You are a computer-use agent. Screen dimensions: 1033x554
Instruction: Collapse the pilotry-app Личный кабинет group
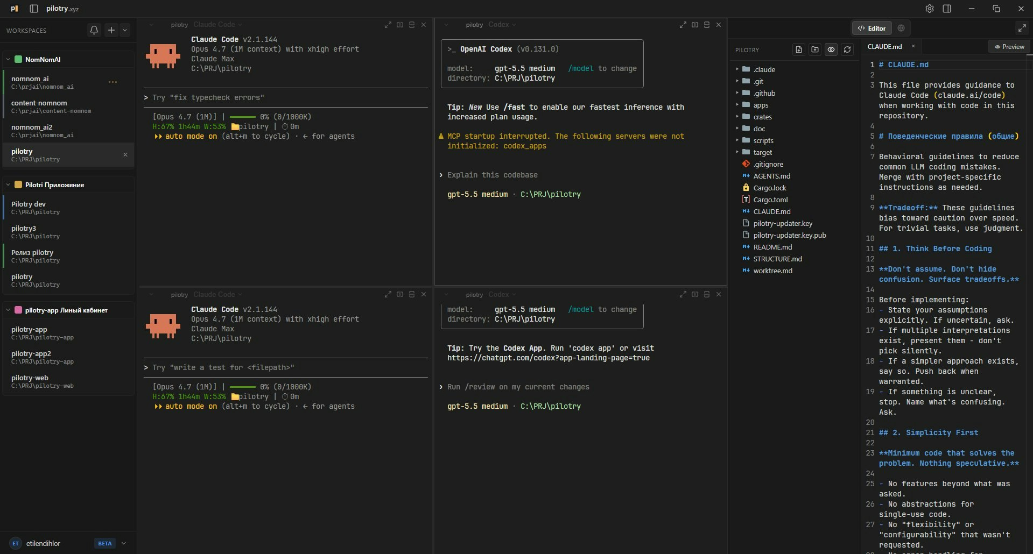click(x=8, y=310)
